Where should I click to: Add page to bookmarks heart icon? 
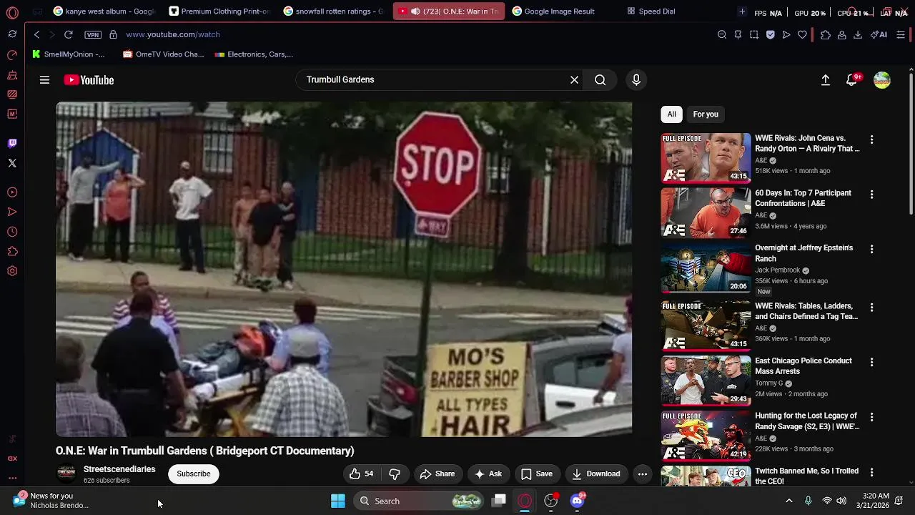pos(802,34)
